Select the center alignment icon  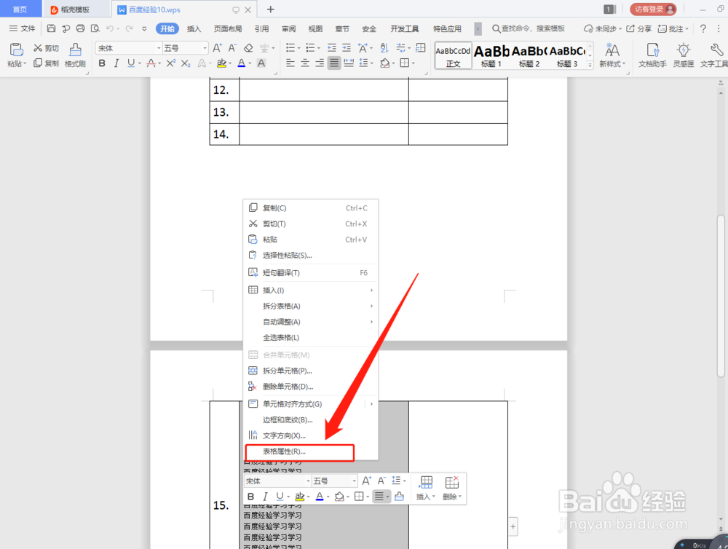click(x=304, y=63)
